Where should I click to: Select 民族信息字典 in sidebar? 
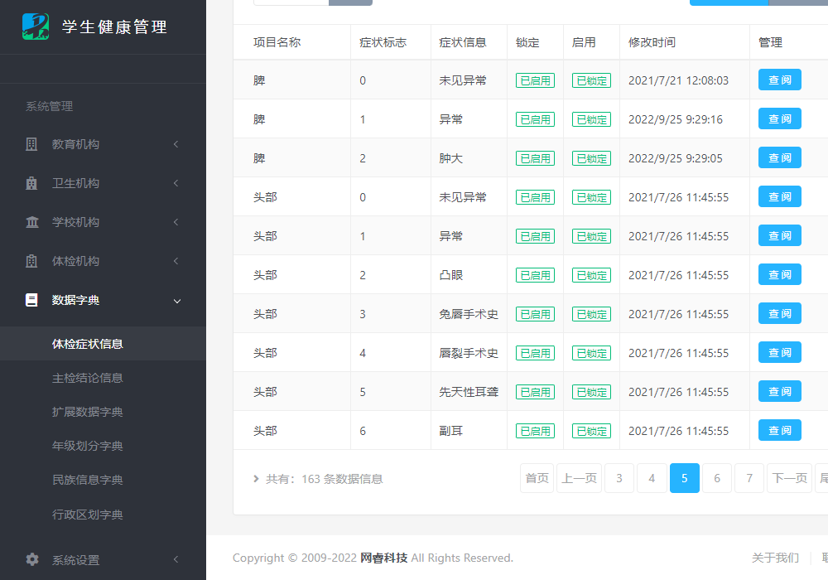(87, 480)
